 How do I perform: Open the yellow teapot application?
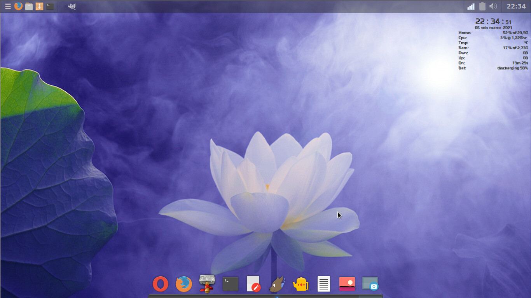point(300,284)
